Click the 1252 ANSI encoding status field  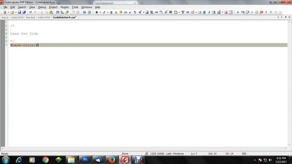click(x=167, y=154)
